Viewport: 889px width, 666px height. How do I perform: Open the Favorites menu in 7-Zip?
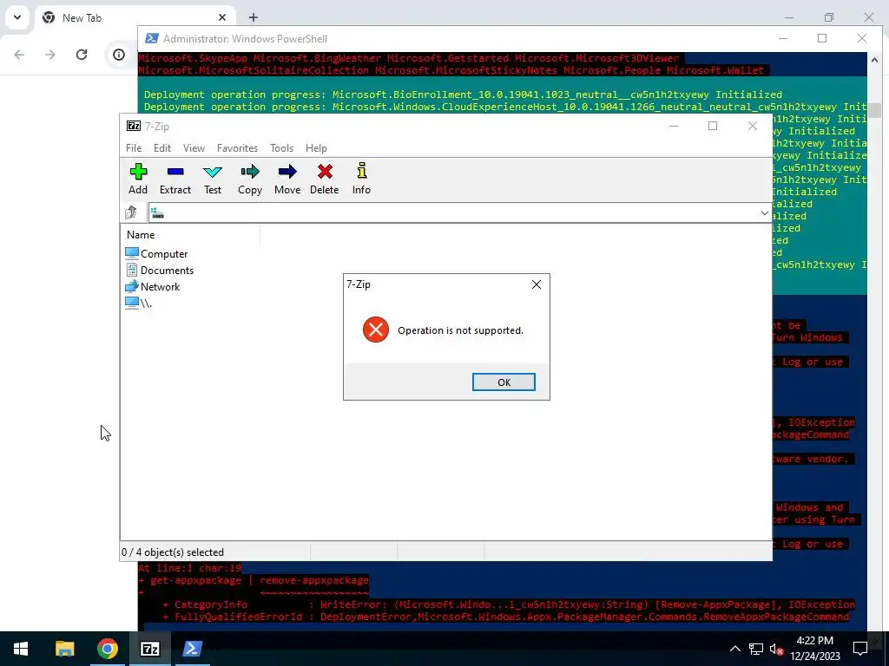[x=237, y=147]
